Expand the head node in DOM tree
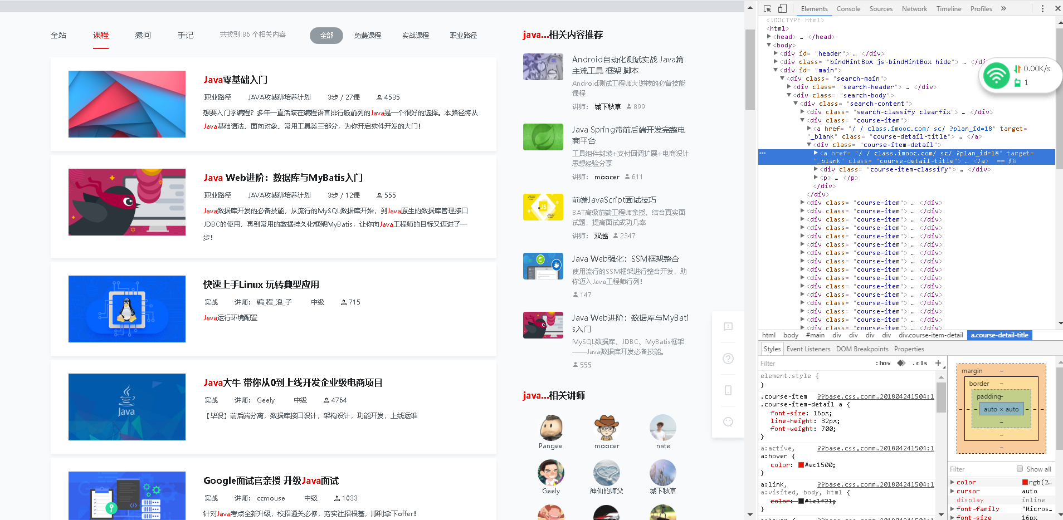Viewport: 1063px width, 520px height. point(769,37)
